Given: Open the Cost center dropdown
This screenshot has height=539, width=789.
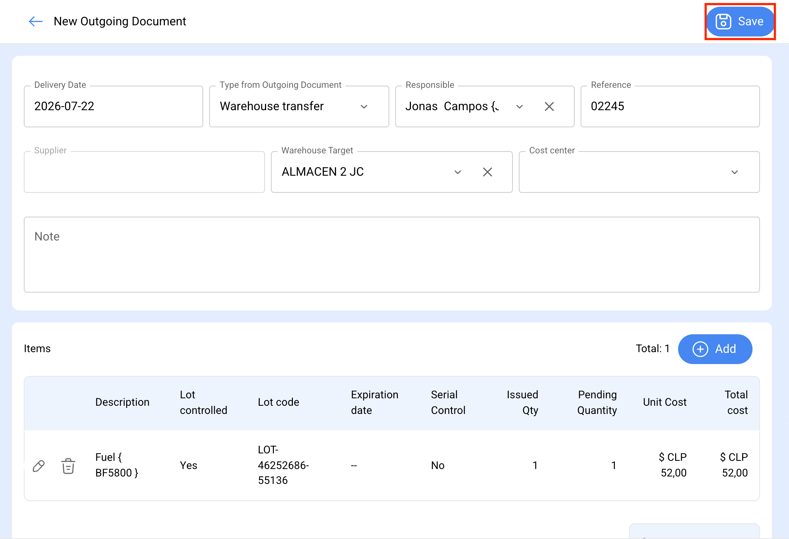Looking at the screenshot, I should tap(639, 172).
